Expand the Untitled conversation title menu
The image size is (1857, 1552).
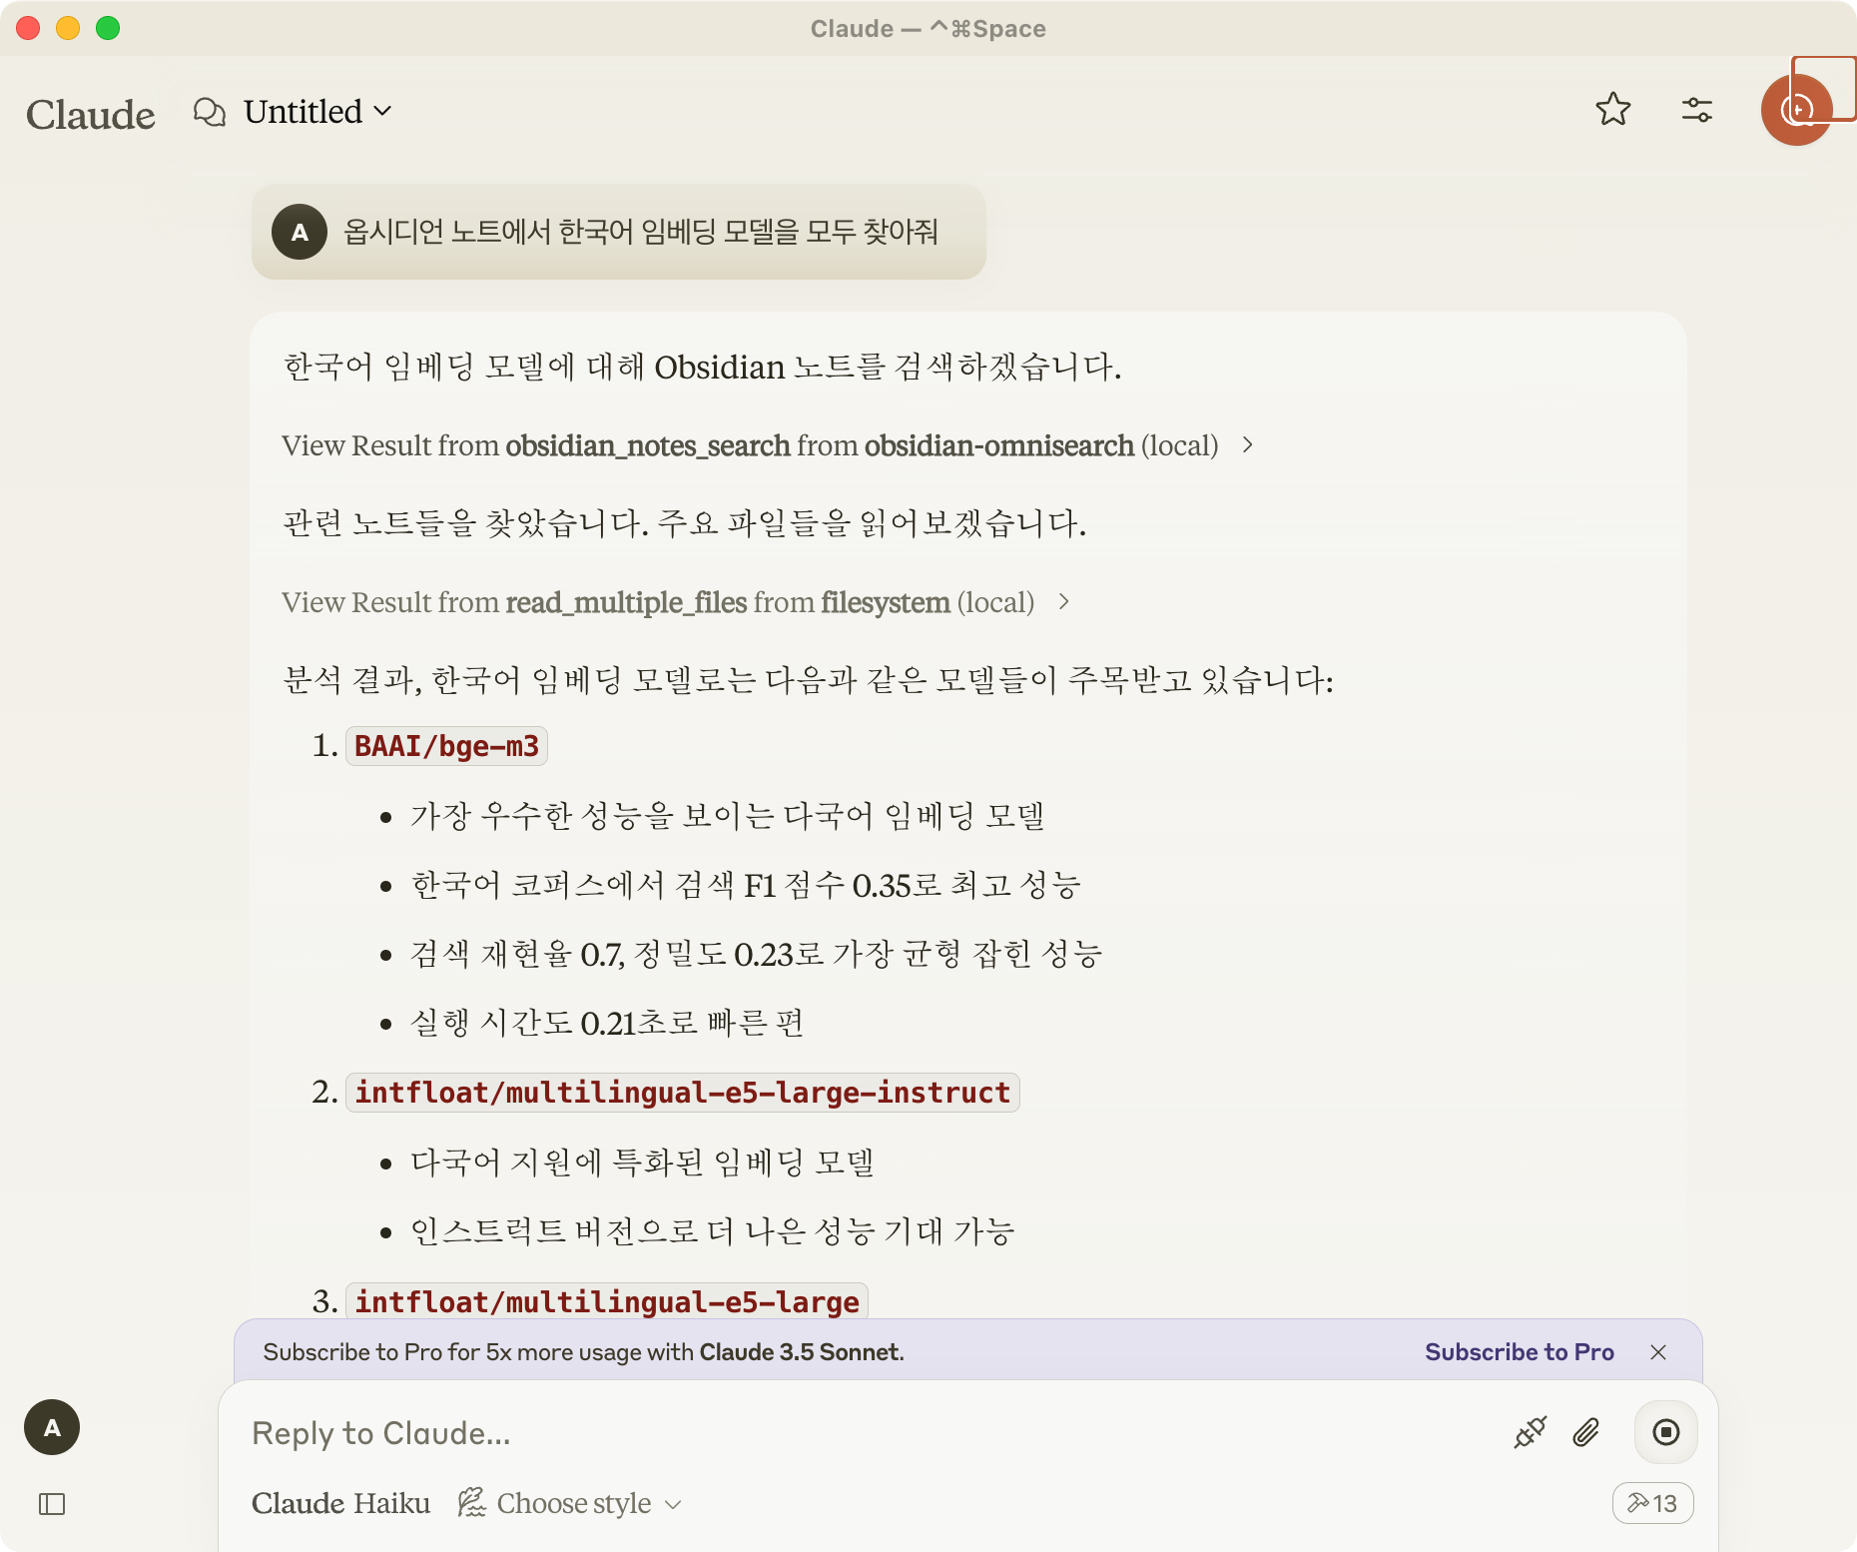pos(317,112)
